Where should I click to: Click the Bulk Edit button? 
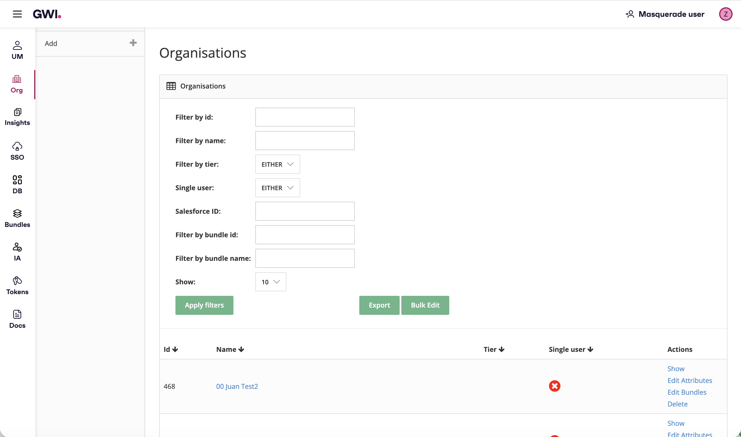(x=425, y=305)
